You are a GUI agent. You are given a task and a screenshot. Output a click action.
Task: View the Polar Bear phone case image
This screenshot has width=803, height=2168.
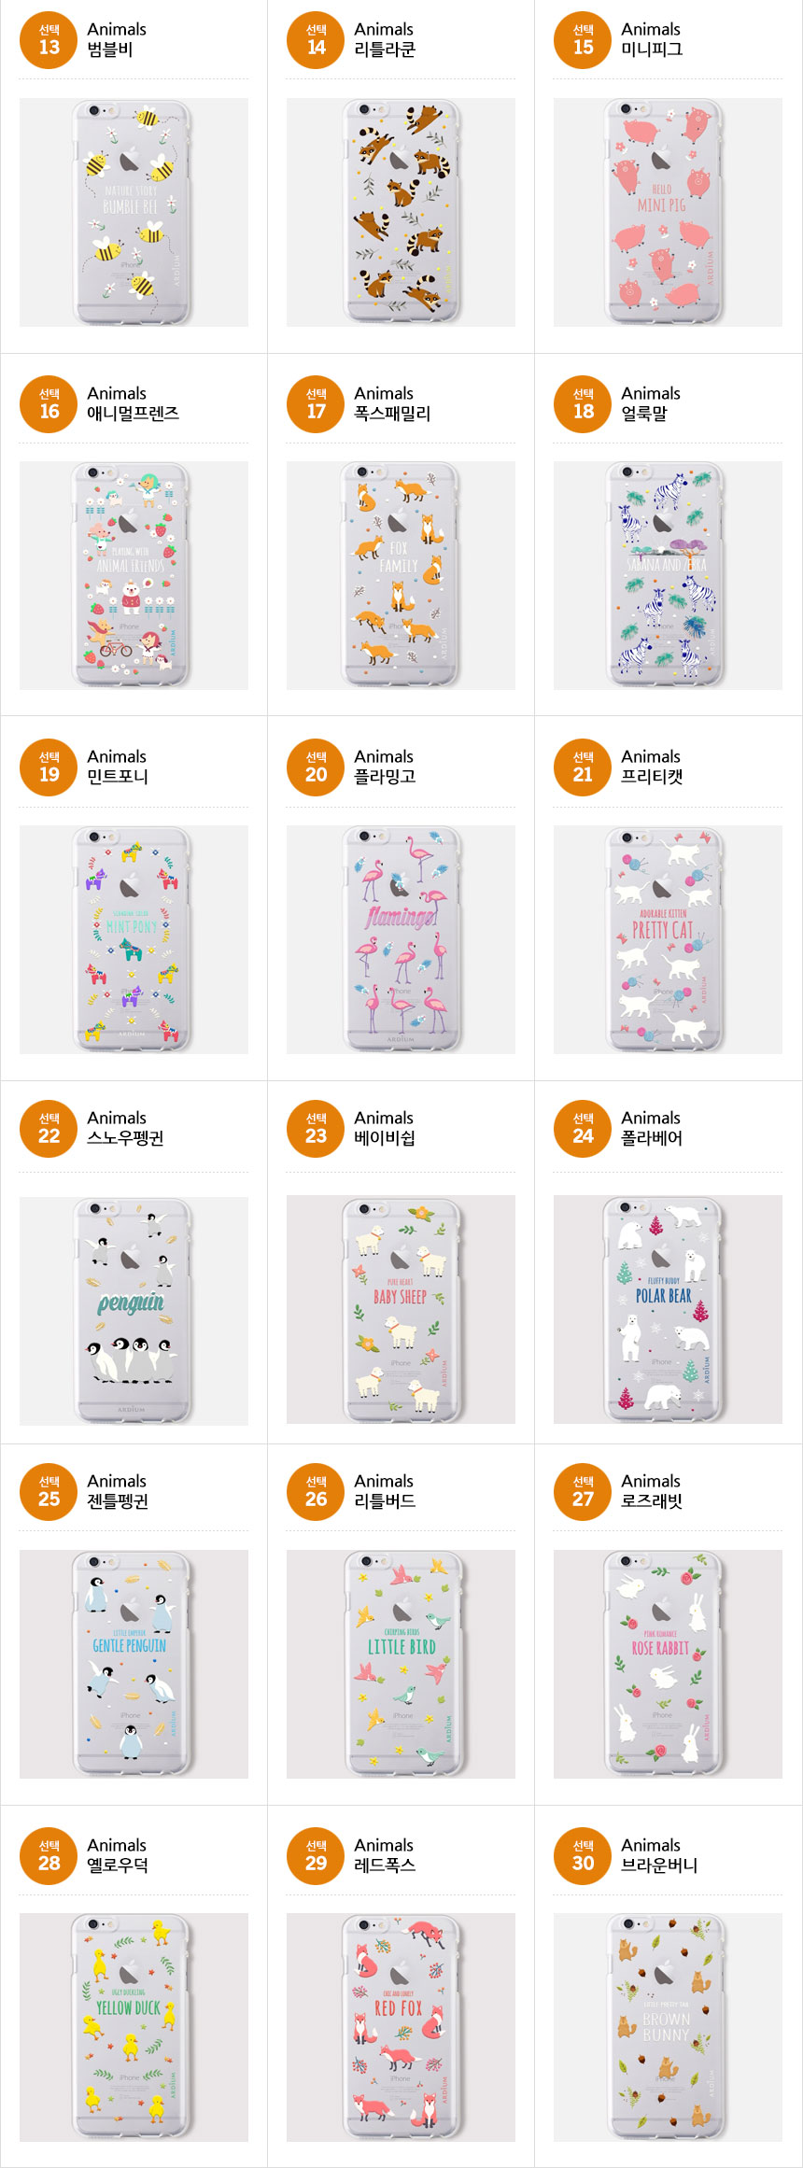(x=668, y=1309)
